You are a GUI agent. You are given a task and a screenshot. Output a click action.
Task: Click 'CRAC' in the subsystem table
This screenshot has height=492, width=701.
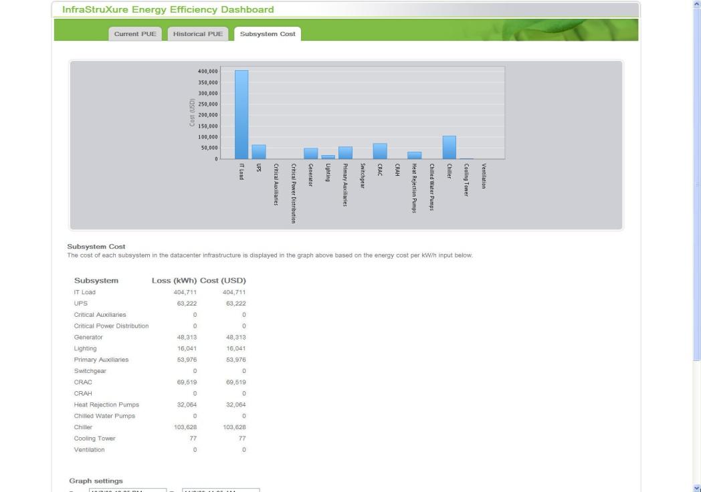click(83, 382)
